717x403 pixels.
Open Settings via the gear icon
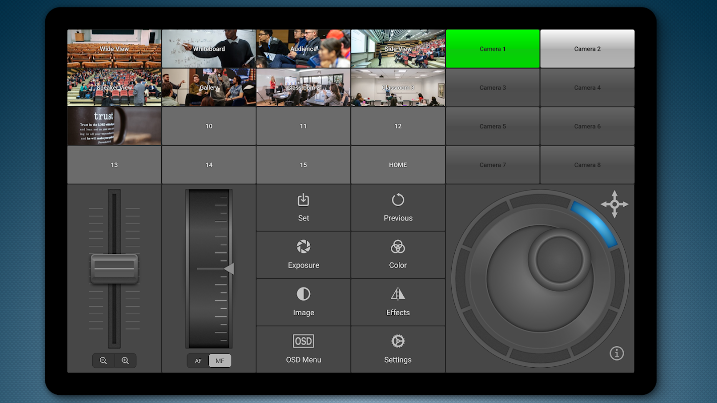(398, 341)
